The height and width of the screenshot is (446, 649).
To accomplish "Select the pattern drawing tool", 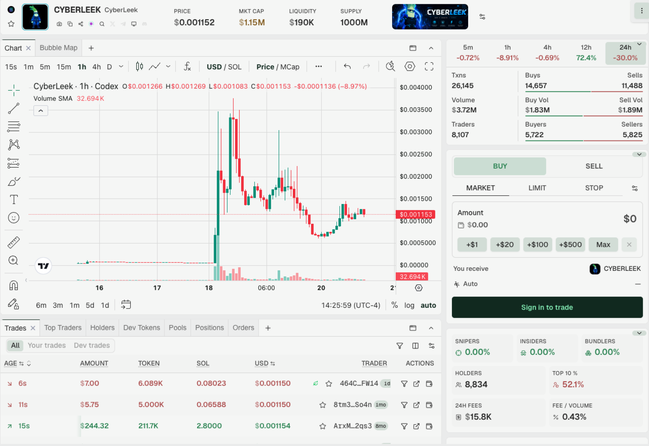I will coord(14,144).
